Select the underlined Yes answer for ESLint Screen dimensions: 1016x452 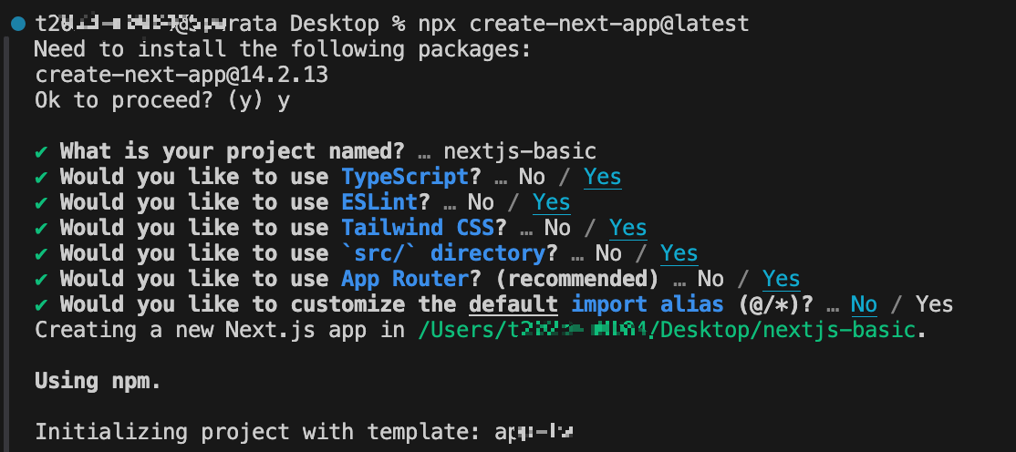pyautogui.click(x=552, y=202)
